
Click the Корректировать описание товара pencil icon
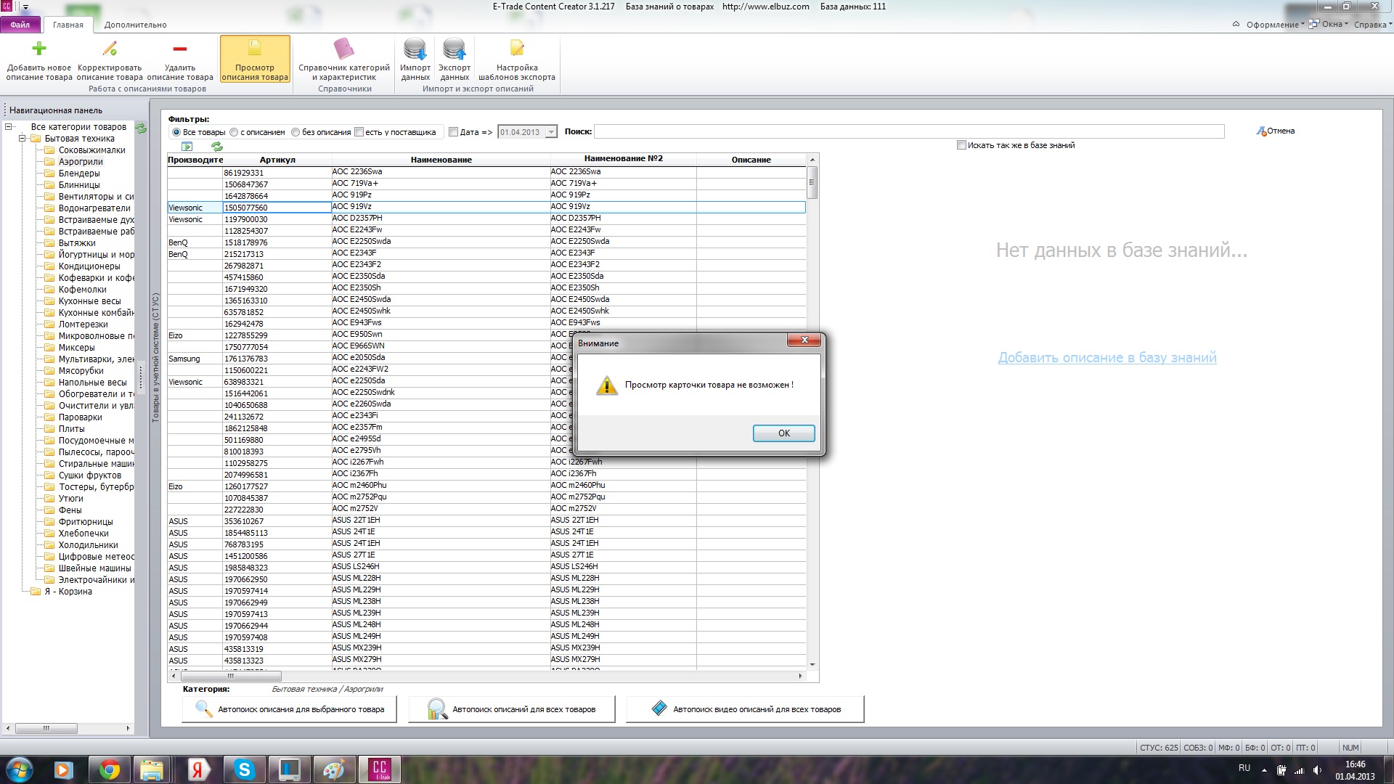[110, 49]
